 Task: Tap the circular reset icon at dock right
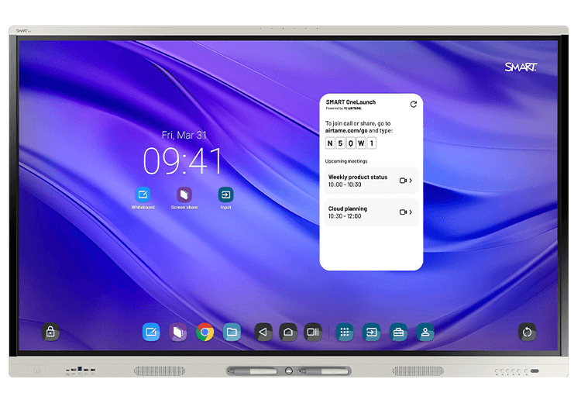click(x=527, y=332)
